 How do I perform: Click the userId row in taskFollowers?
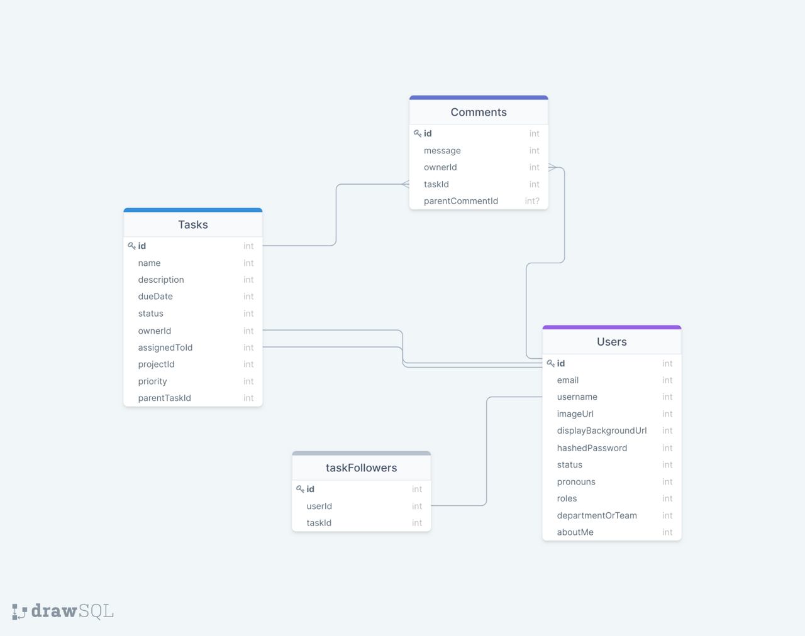pyautogui.click(x=319, y=506)
